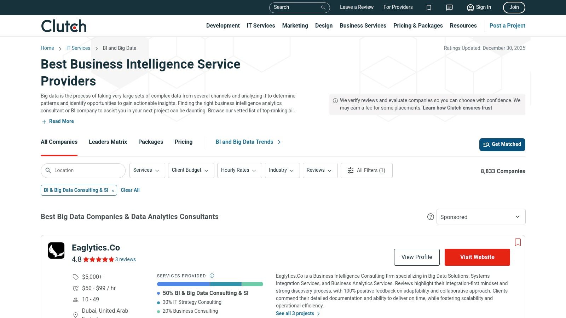This screenshot has height=318, width=566.
Task: Open the Services filter dropdown
Action: point(147,170)
